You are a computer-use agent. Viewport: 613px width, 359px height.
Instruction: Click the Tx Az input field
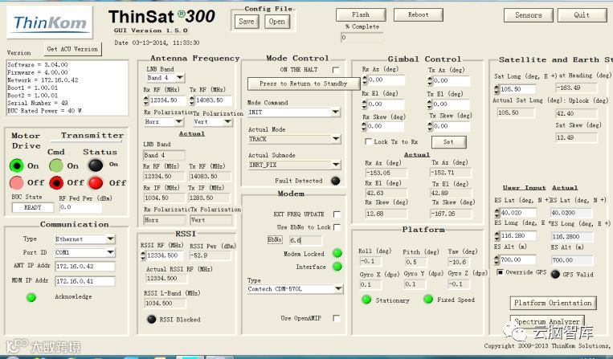[x=452, y=81]
